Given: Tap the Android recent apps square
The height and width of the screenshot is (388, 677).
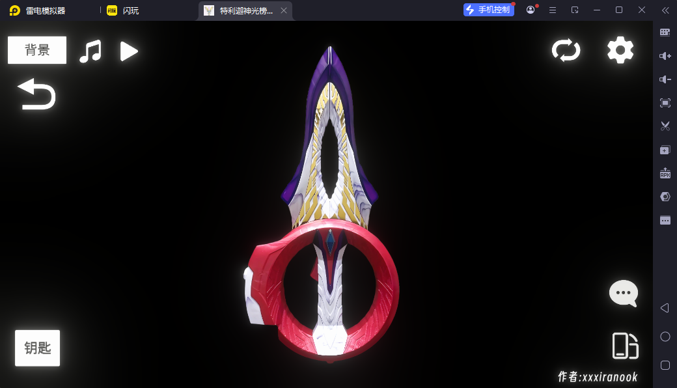Looking at the screenshot, I should coord(665,365).
